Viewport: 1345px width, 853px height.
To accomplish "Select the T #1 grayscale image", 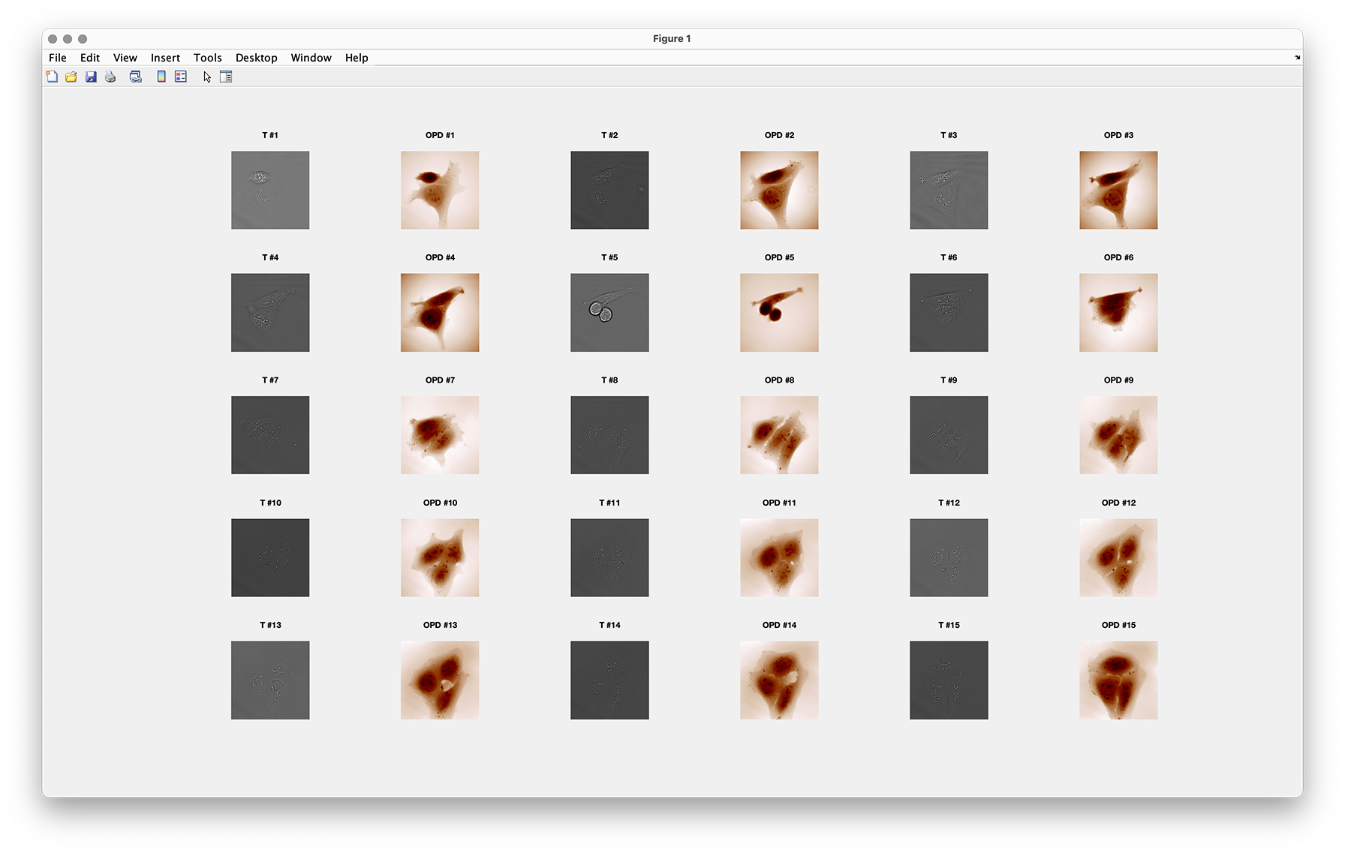I will 270,190.
